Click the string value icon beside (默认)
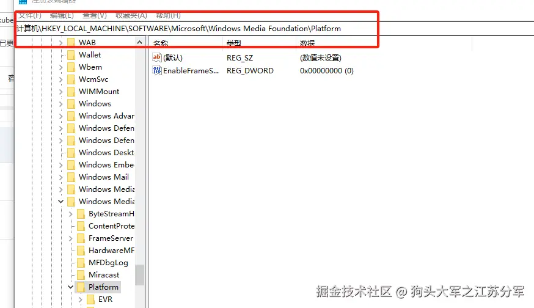This screenshot has height=308, width=534. (157, 57)
